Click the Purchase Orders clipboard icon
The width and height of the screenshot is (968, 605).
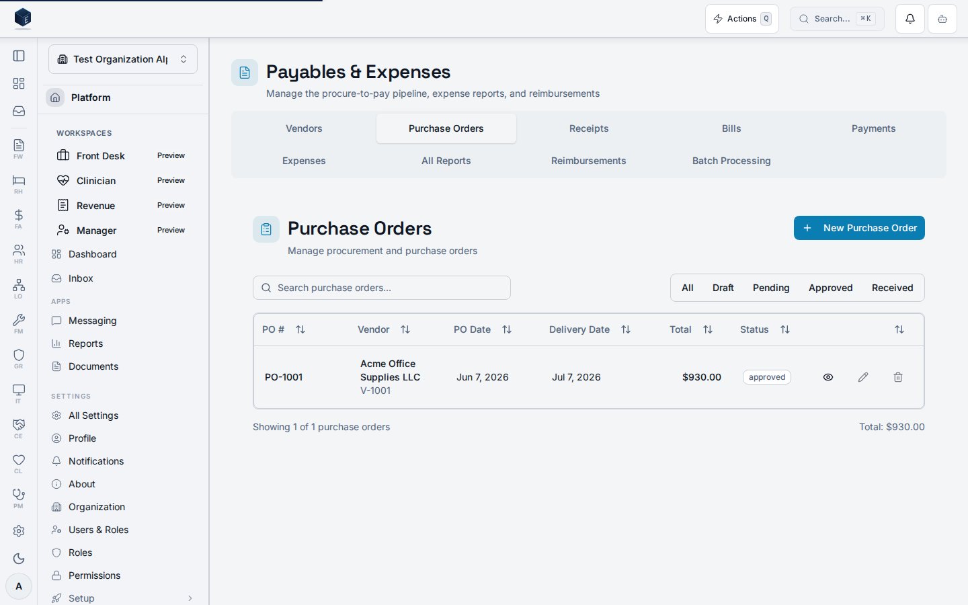tap(266, 229)
